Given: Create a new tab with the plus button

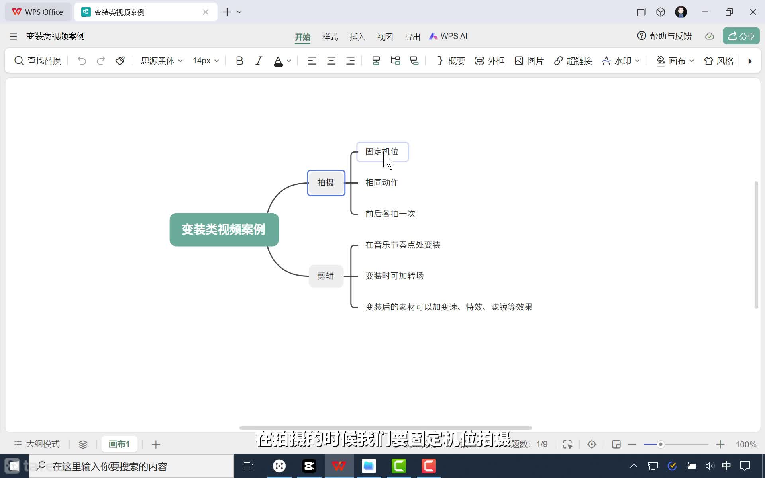Looking at the screenshot, I should tap(227, 12).
